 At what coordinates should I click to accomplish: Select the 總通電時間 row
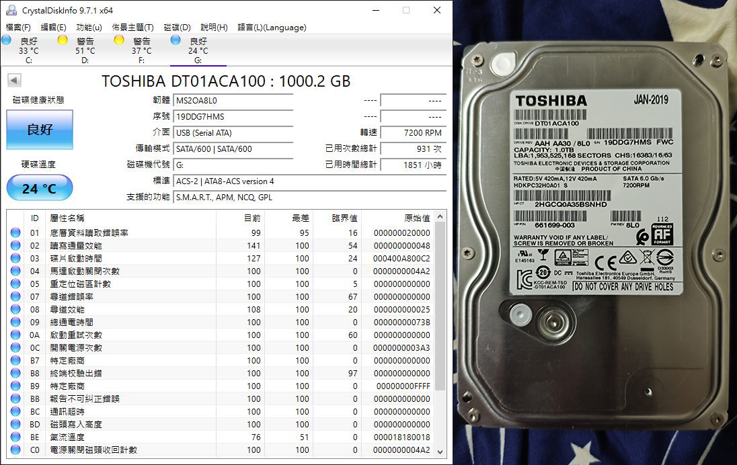coord(221,323)
